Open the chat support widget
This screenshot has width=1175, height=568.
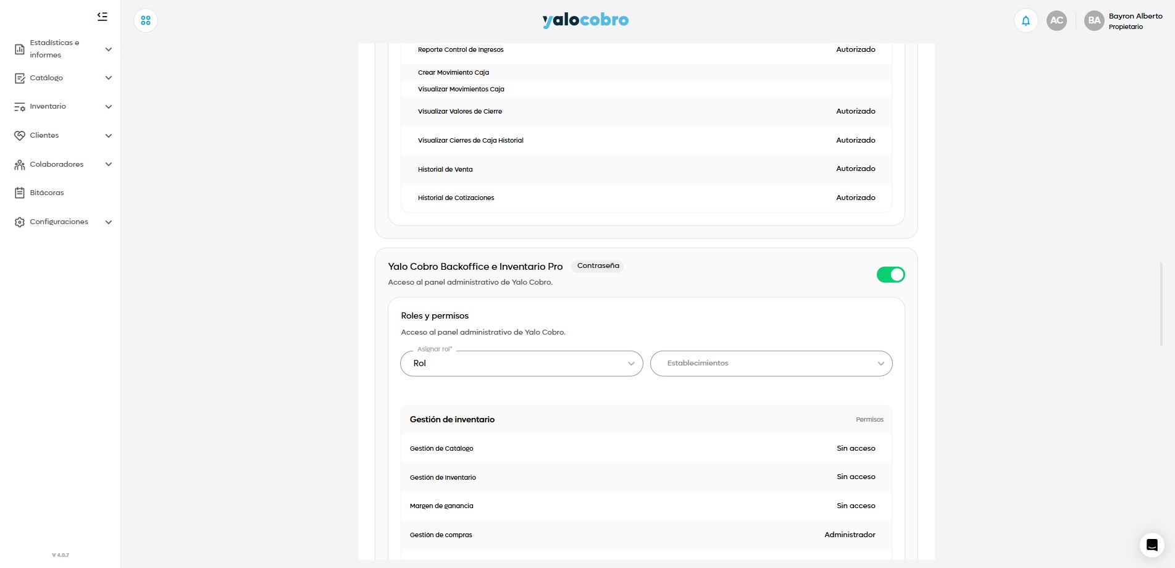(x=1152, y=545)
